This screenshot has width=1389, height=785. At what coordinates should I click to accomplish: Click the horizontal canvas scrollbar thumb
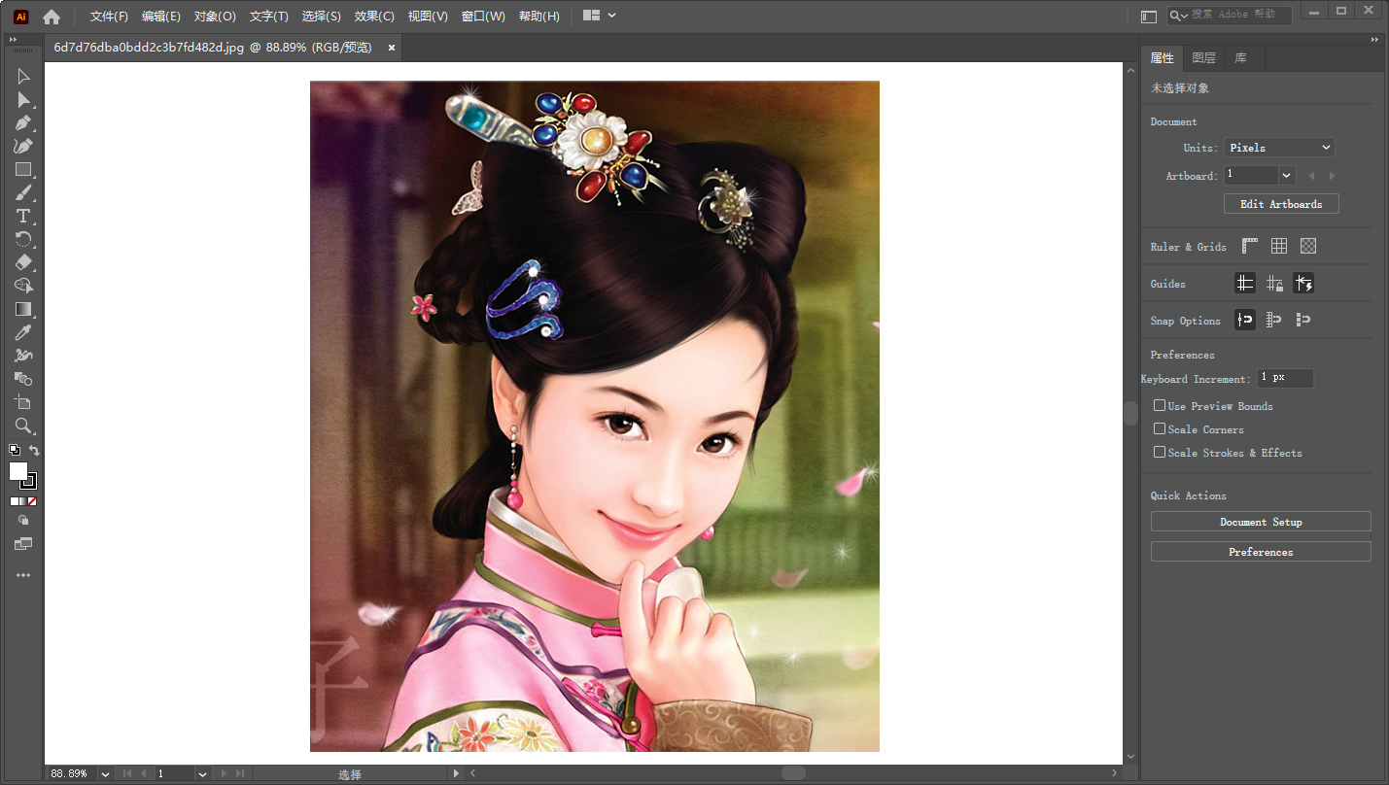[x=794, y=773]
